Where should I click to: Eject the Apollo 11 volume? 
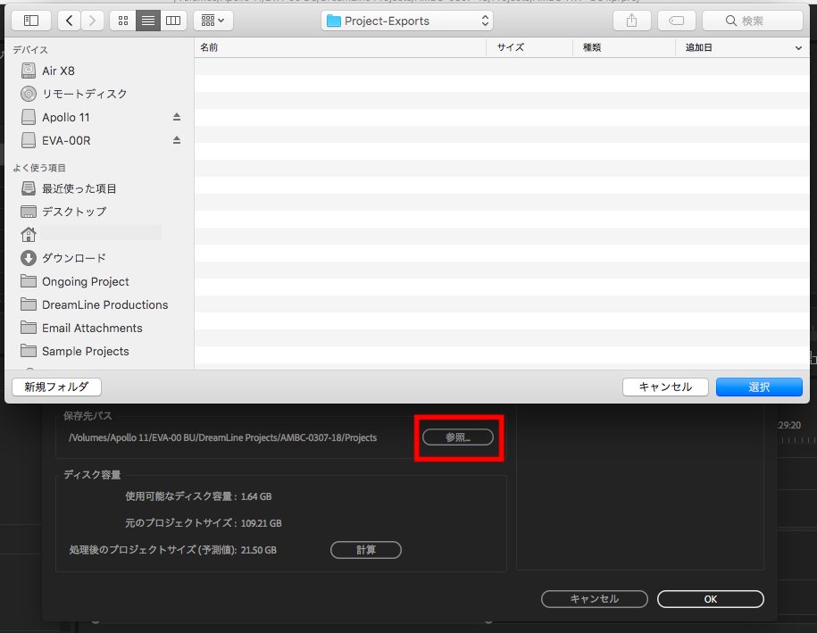177,117
